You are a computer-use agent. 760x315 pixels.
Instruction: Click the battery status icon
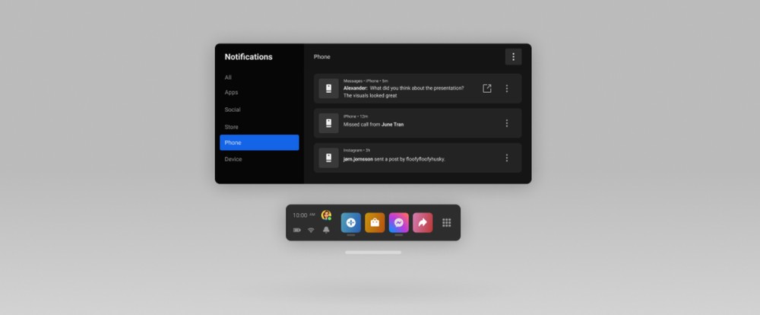(296, 230)
